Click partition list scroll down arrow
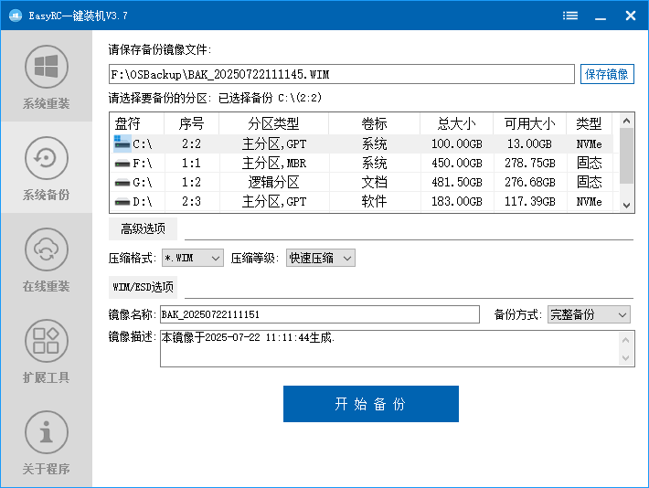Image resolution: width=649 pixels, height=488 pixels. click(627, 206)
